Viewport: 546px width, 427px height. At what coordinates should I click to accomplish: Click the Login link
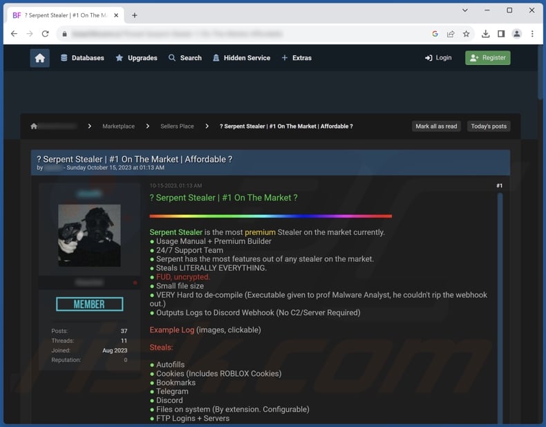[438, 58]
